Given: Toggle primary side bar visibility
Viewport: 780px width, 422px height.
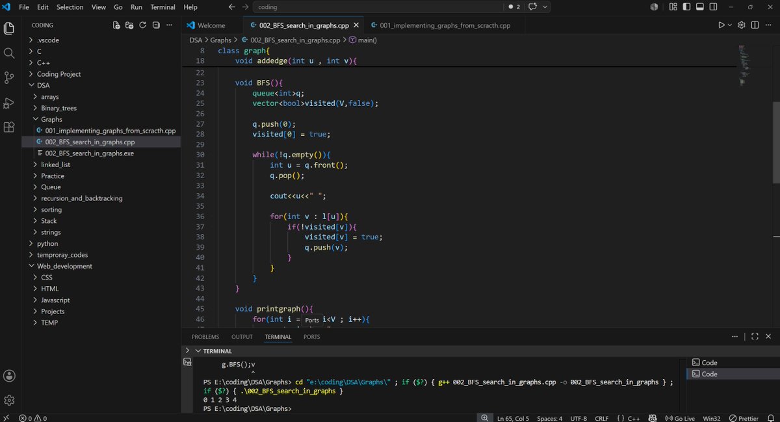Looking at the screenshot, I should [x=686, y=7].
